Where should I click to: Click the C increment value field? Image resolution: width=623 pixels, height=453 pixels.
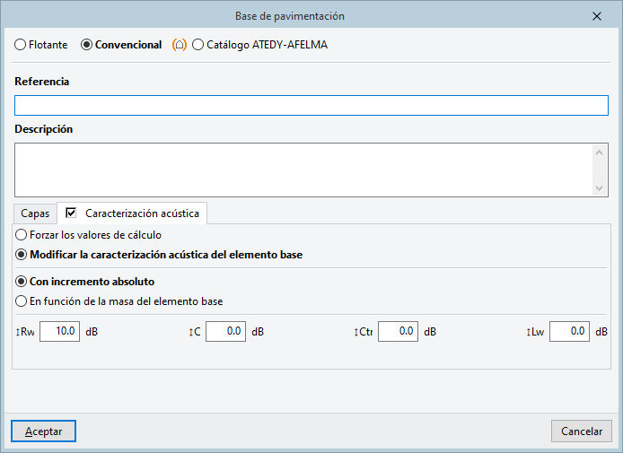coord(225,332)
